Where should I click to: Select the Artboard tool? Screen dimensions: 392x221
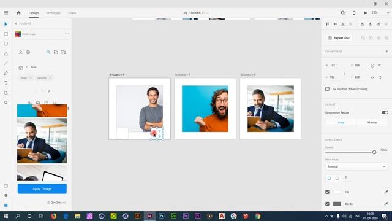[6, 93]
